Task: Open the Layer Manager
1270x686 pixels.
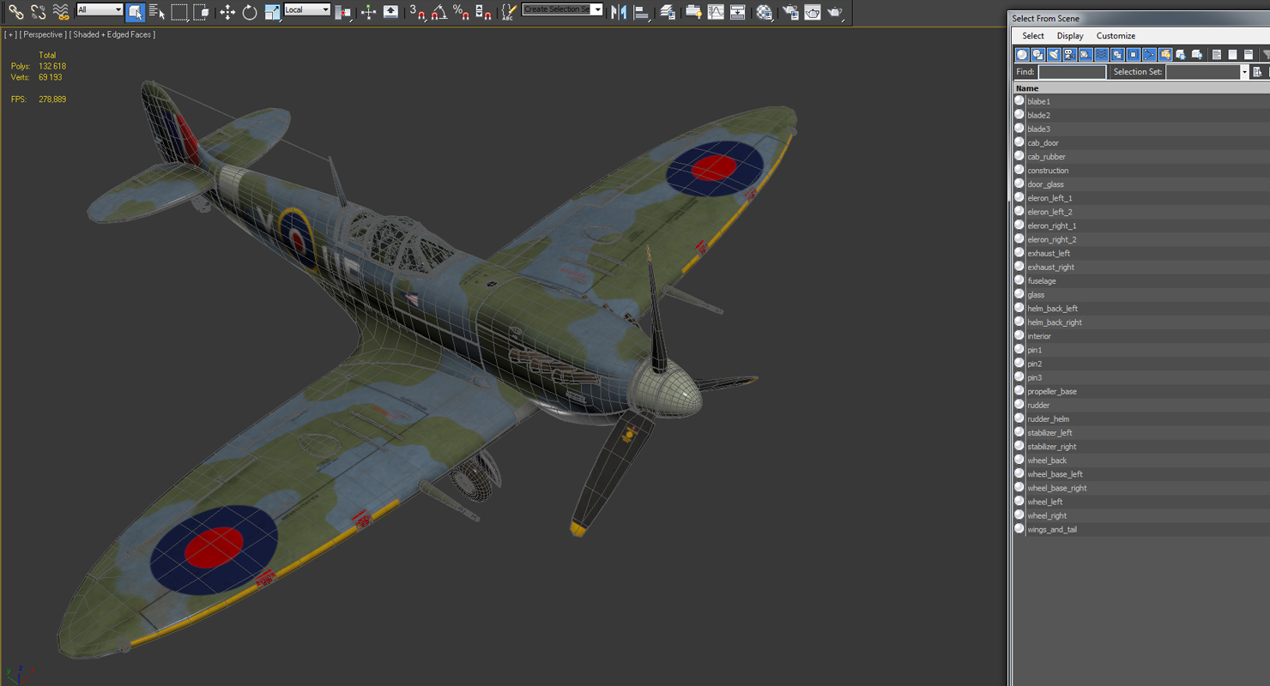Action: [x=666, y=11]
